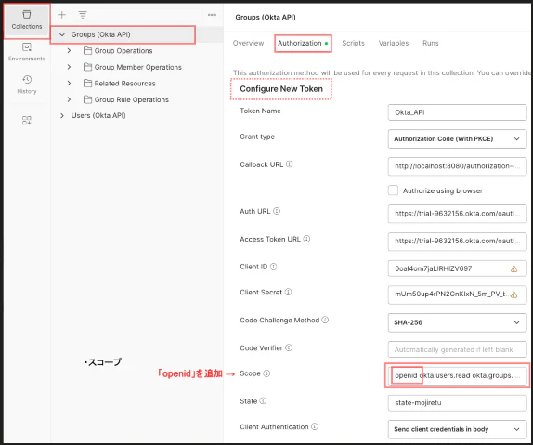Open the Environments sidebar section
The width and height of the screenshot is (533, 445).
point(27,52)
